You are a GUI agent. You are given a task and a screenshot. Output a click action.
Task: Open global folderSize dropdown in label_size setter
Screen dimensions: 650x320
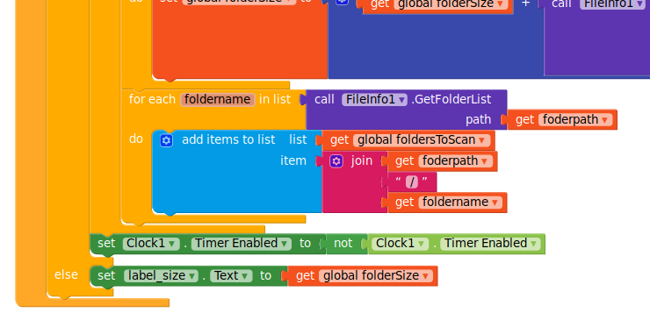pos(376,275)
